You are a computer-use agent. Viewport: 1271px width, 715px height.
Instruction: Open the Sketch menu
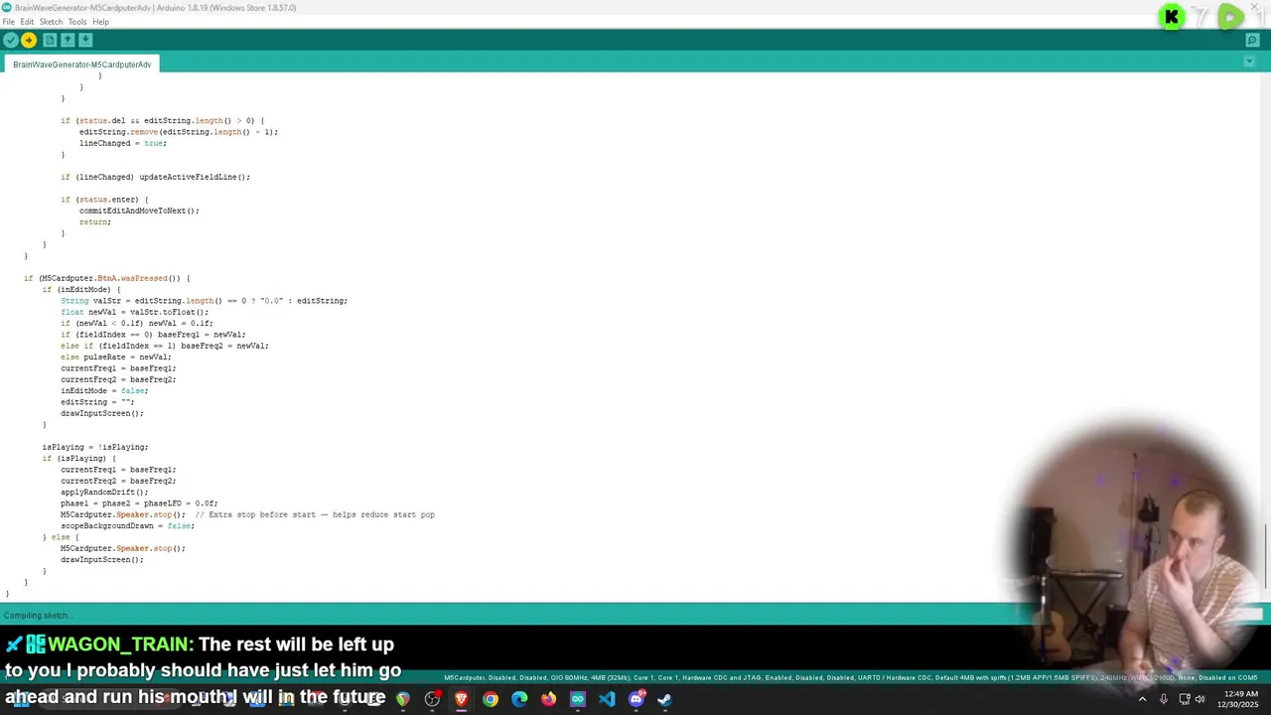click(x=51, y=22)
